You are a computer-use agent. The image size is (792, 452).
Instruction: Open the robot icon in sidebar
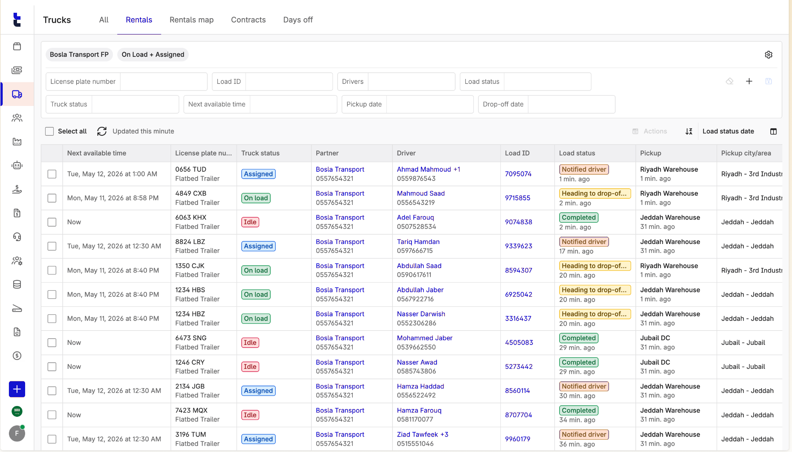[x=17, y=165]
